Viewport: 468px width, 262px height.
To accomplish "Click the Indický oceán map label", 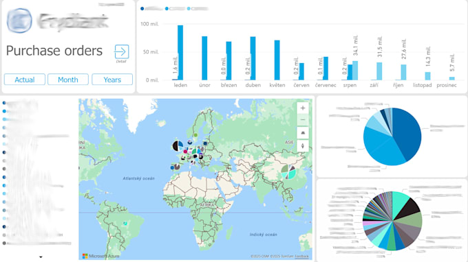I will [x=263, y=235].
